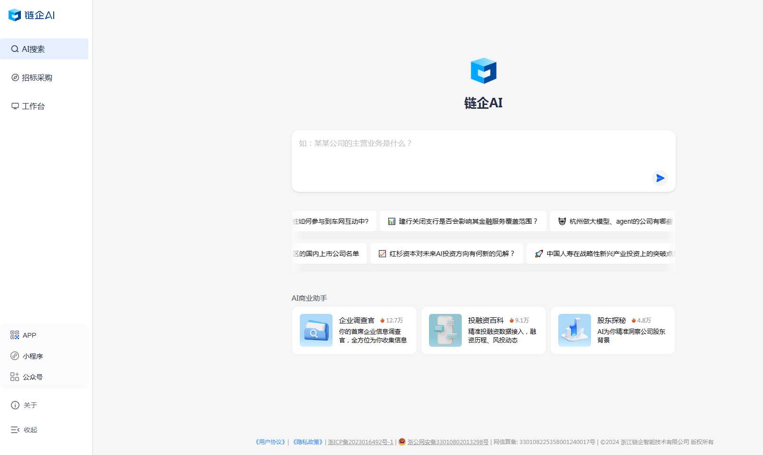Click the compass icon beside 招标采购

(15, 77)
